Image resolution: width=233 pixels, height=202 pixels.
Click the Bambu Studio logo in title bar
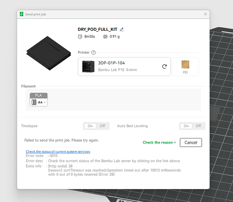pos(21,14)
